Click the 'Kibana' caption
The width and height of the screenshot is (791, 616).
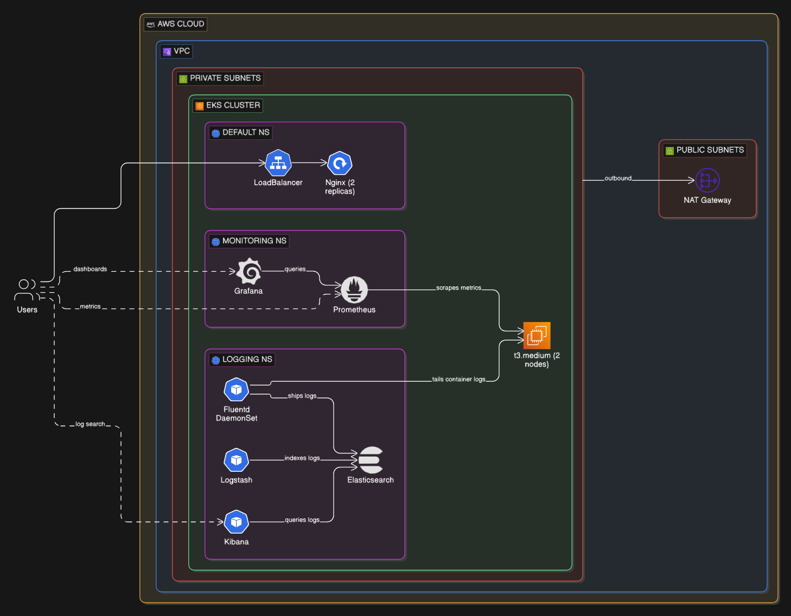click(237, 542)
